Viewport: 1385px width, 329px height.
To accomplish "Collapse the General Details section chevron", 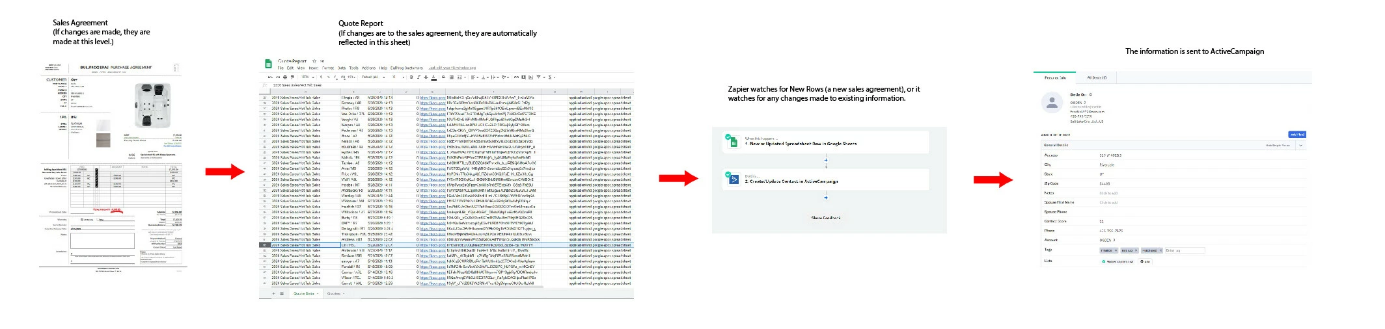I will [1301, 145].
